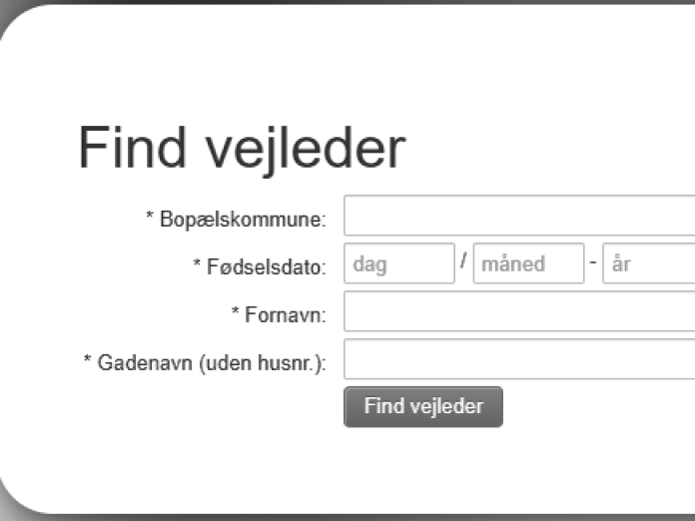
Task: Click the required asterisk before Fornavn
Action: (x=235, y=313)
